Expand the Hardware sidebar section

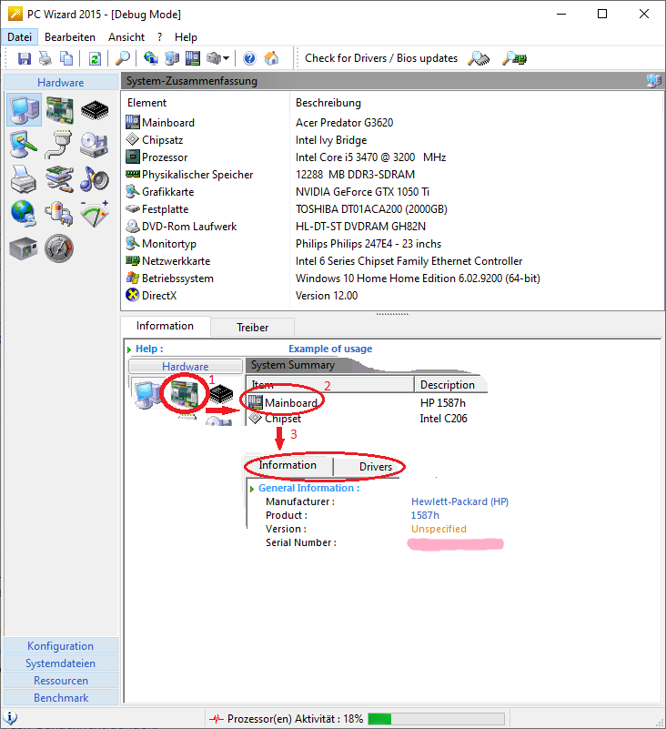click(61, 82)
